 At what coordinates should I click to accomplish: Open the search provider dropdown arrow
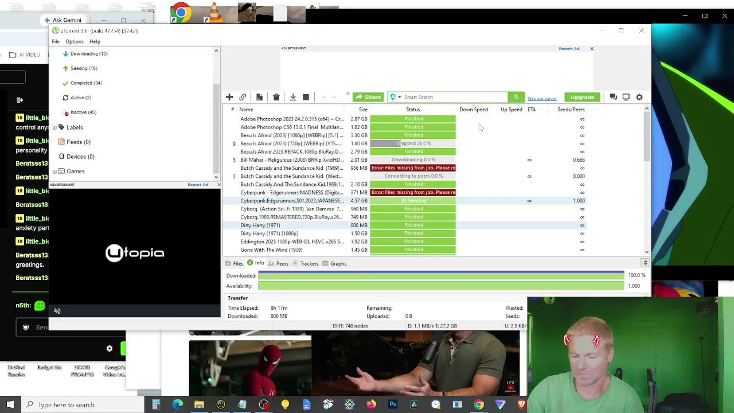pos(399,97)
